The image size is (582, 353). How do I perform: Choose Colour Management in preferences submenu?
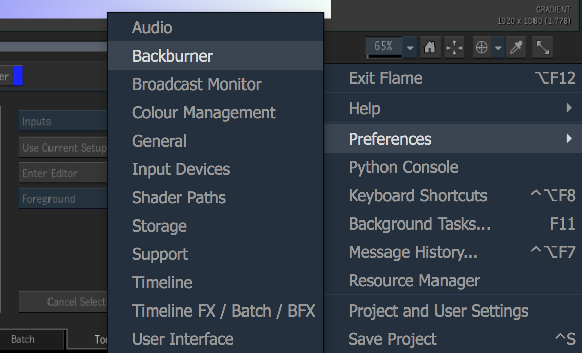(204, 112)
